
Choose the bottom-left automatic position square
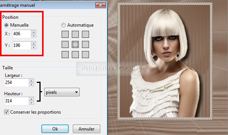(65, 54)
